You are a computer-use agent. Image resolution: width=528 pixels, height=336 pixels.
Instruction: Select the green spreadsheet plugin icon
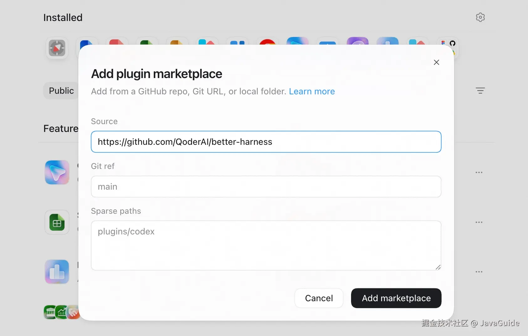(x=57, y=222)
